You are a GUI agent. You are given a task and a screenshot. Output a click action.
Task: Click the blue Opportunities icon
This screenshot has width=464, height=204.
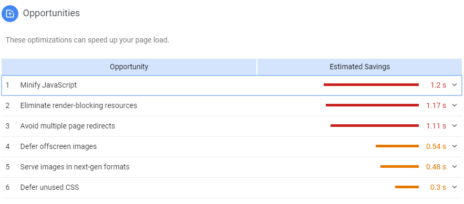(10, 14)
